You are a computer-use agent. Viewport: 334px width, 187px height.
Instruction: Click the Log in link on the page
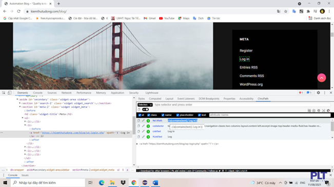(244, 59)
